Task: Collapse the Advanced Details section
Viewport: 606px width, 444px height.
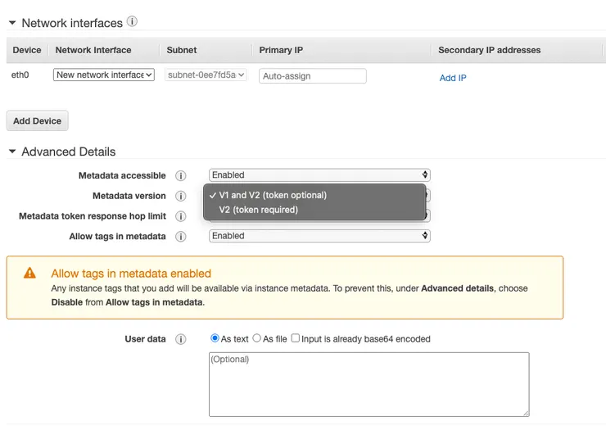Action: click(12, 152)
